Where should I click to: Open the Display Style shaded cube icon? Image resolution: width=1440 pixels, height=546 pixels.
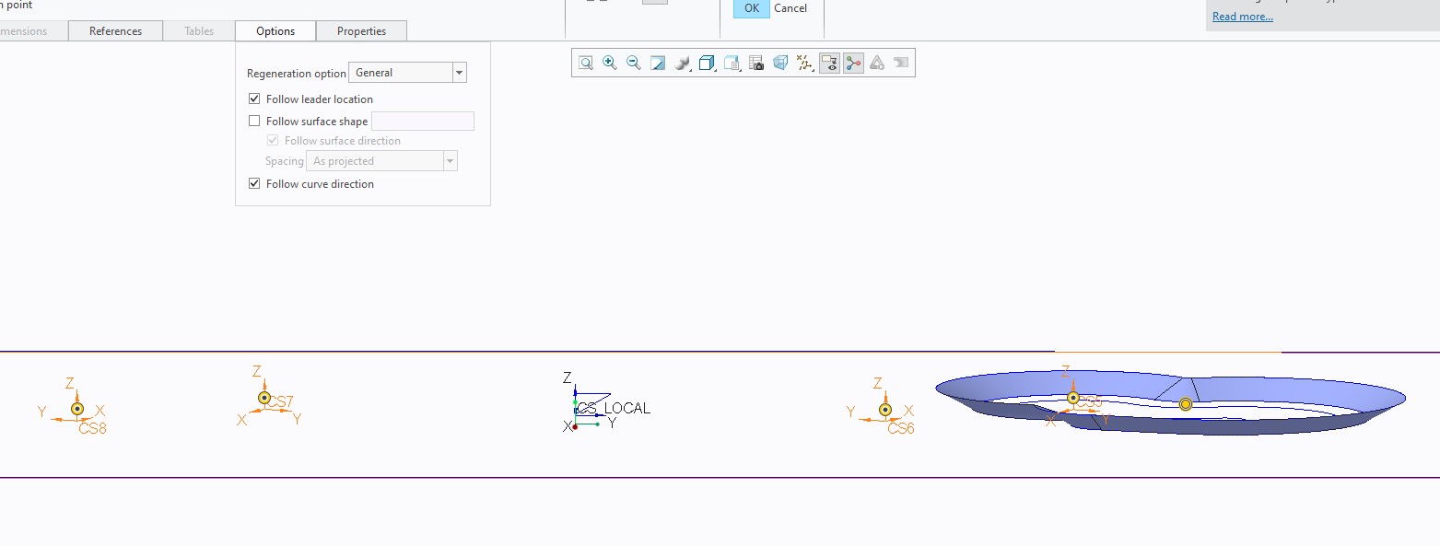[x=706, y=63]
